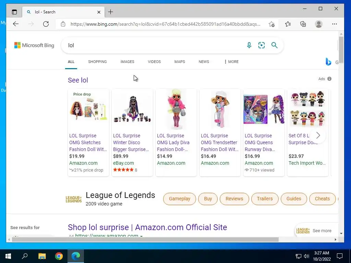This screenshot has height=263, width=351.
Task: Click the Lady Diva doll product image
Action: coord(177,109)
